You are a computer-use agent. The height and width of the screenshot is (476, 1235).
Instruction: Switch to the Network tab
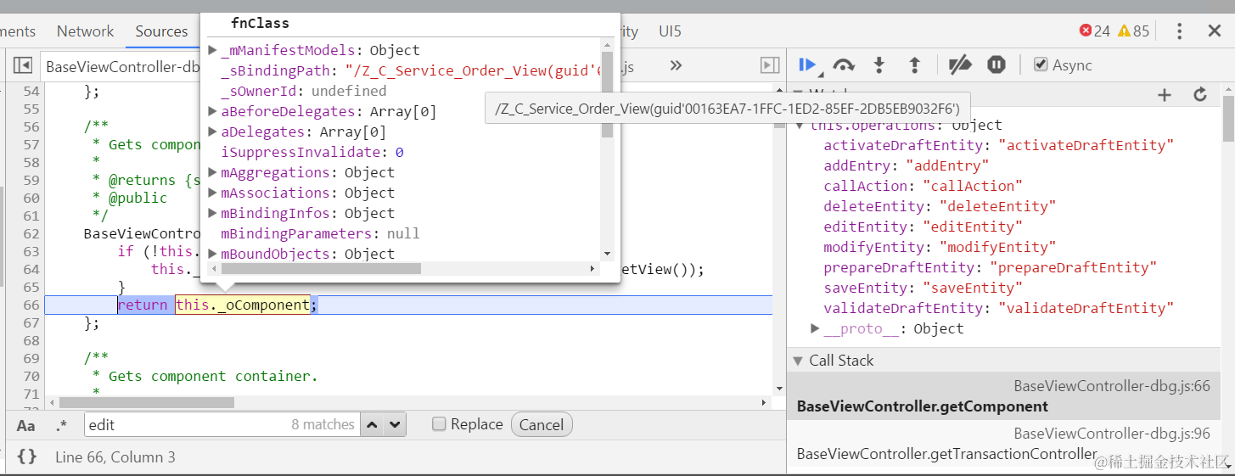(85, 31)
